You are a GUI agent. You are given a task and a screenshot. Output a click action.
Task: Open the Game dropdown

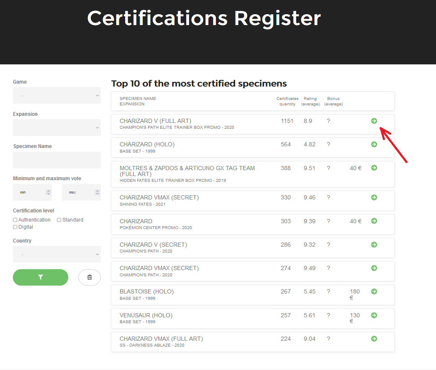(57, 95)
